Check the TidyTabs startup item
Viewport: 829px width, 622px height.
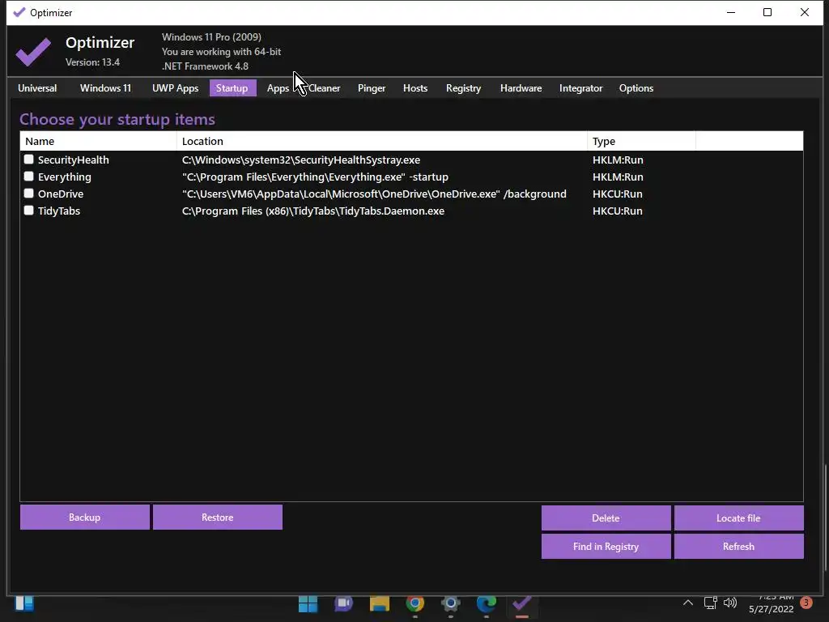point(28,210)
